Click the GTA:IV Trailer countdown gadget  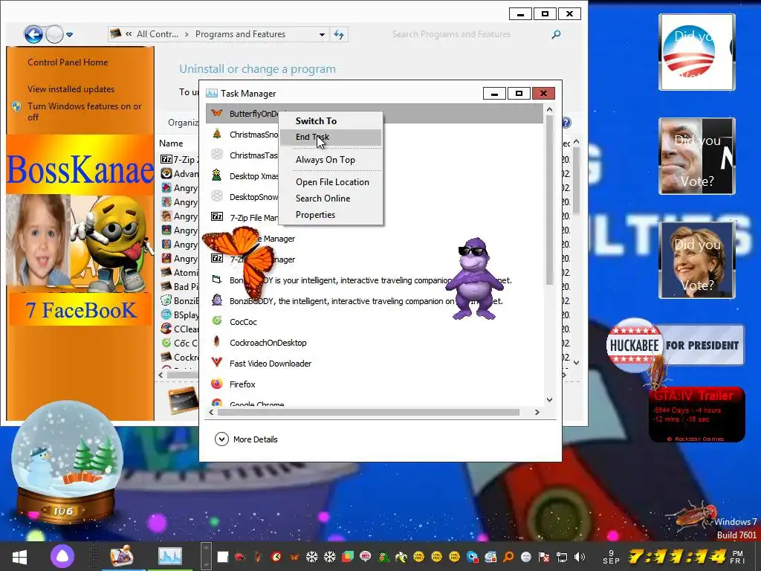click(x=696, y=414)
